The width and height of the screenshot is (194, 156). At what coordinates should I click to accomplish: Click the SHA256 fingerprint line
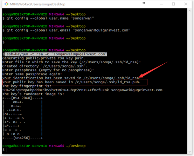(82, 90)
